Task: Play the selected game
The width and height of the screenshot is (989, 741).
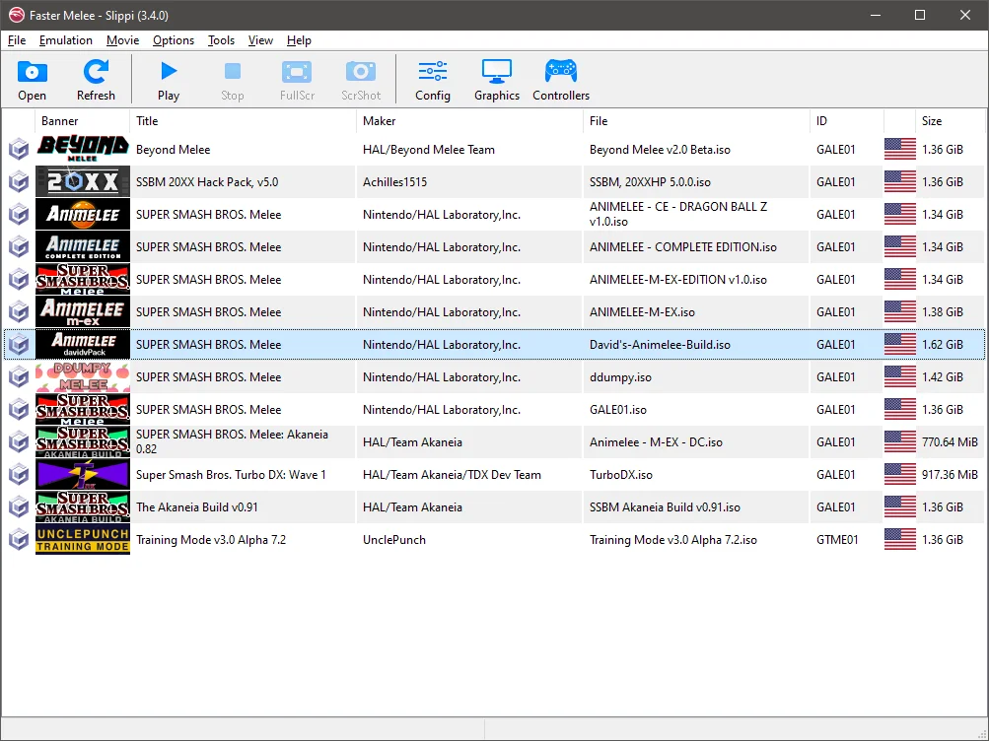Action: click(x=168, y=79)
